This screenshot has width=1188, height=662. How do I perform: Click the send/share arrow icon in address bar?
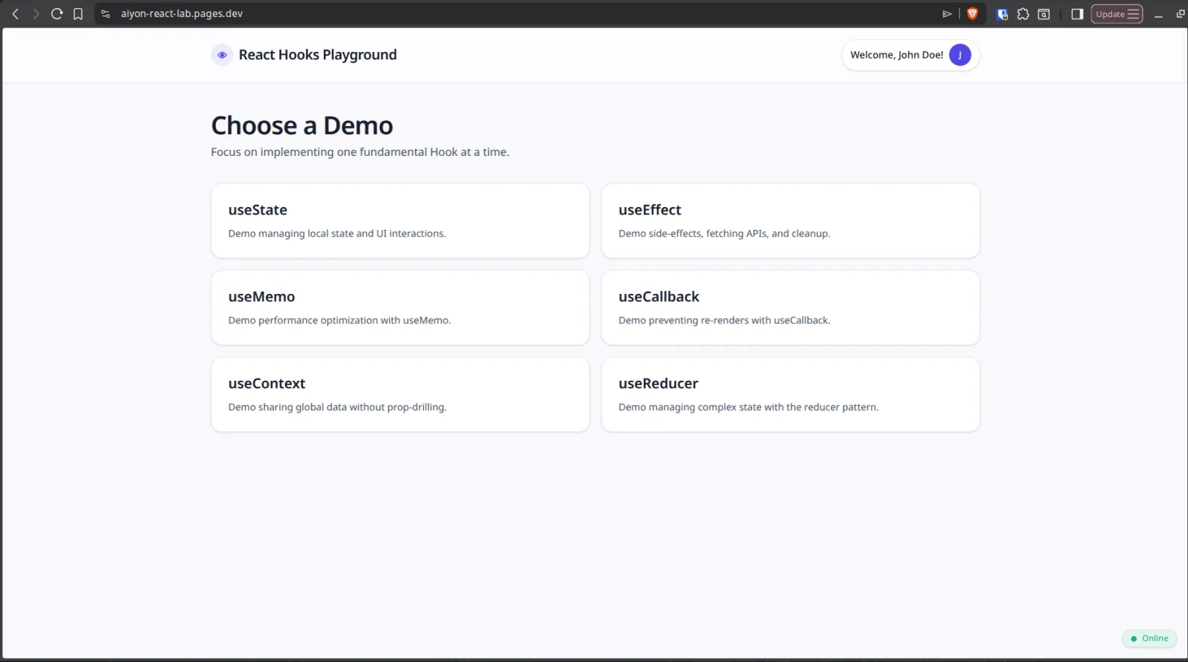click(x=947, y=14)
